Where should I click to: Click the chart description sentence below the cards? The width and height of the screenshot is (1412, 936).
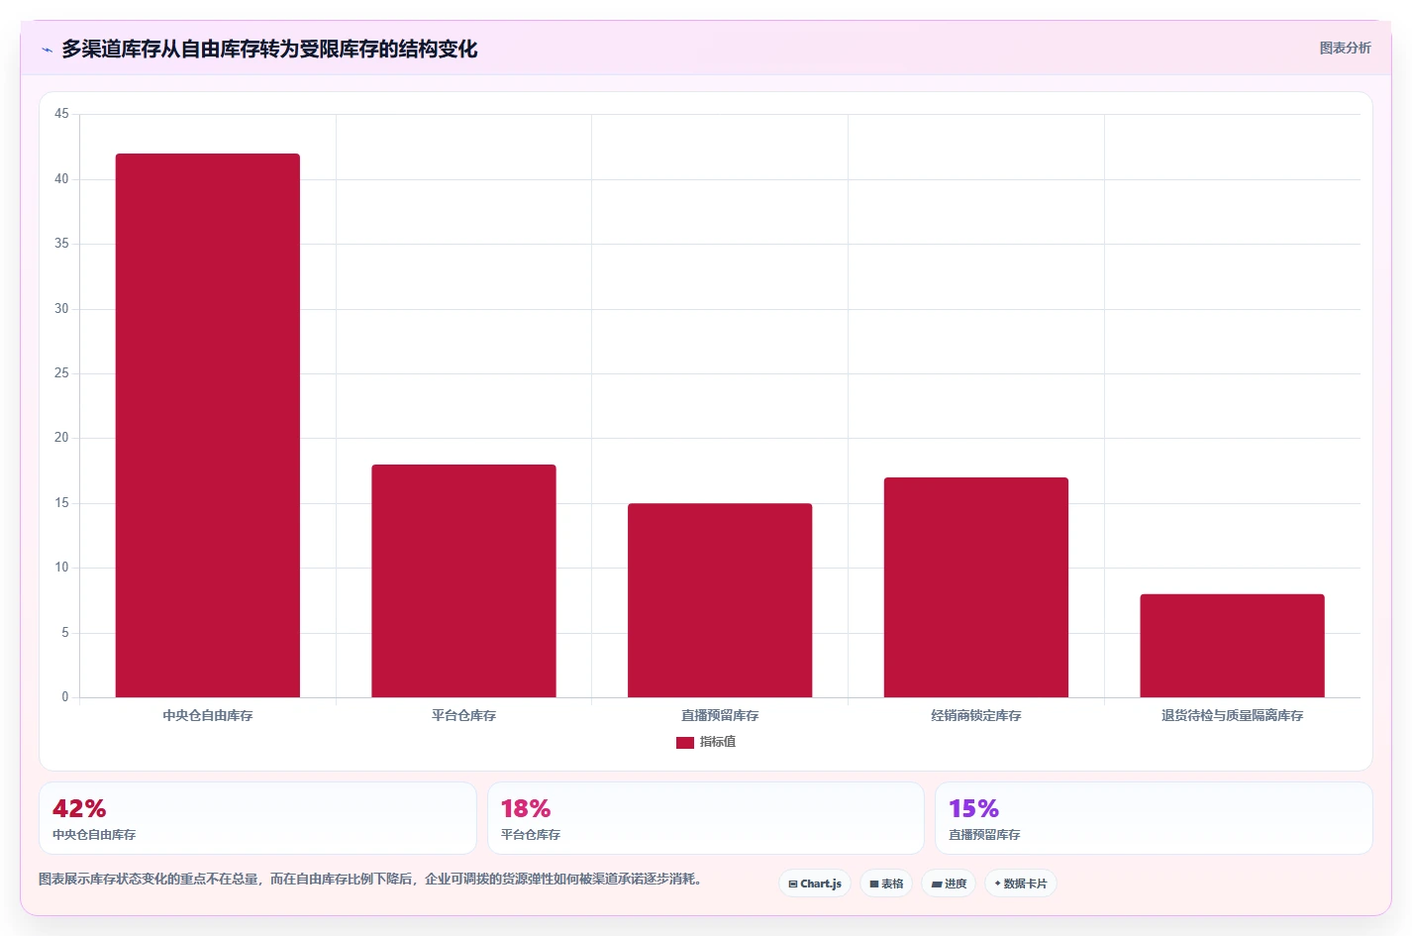pyautogui.click(x=371, y=879)
